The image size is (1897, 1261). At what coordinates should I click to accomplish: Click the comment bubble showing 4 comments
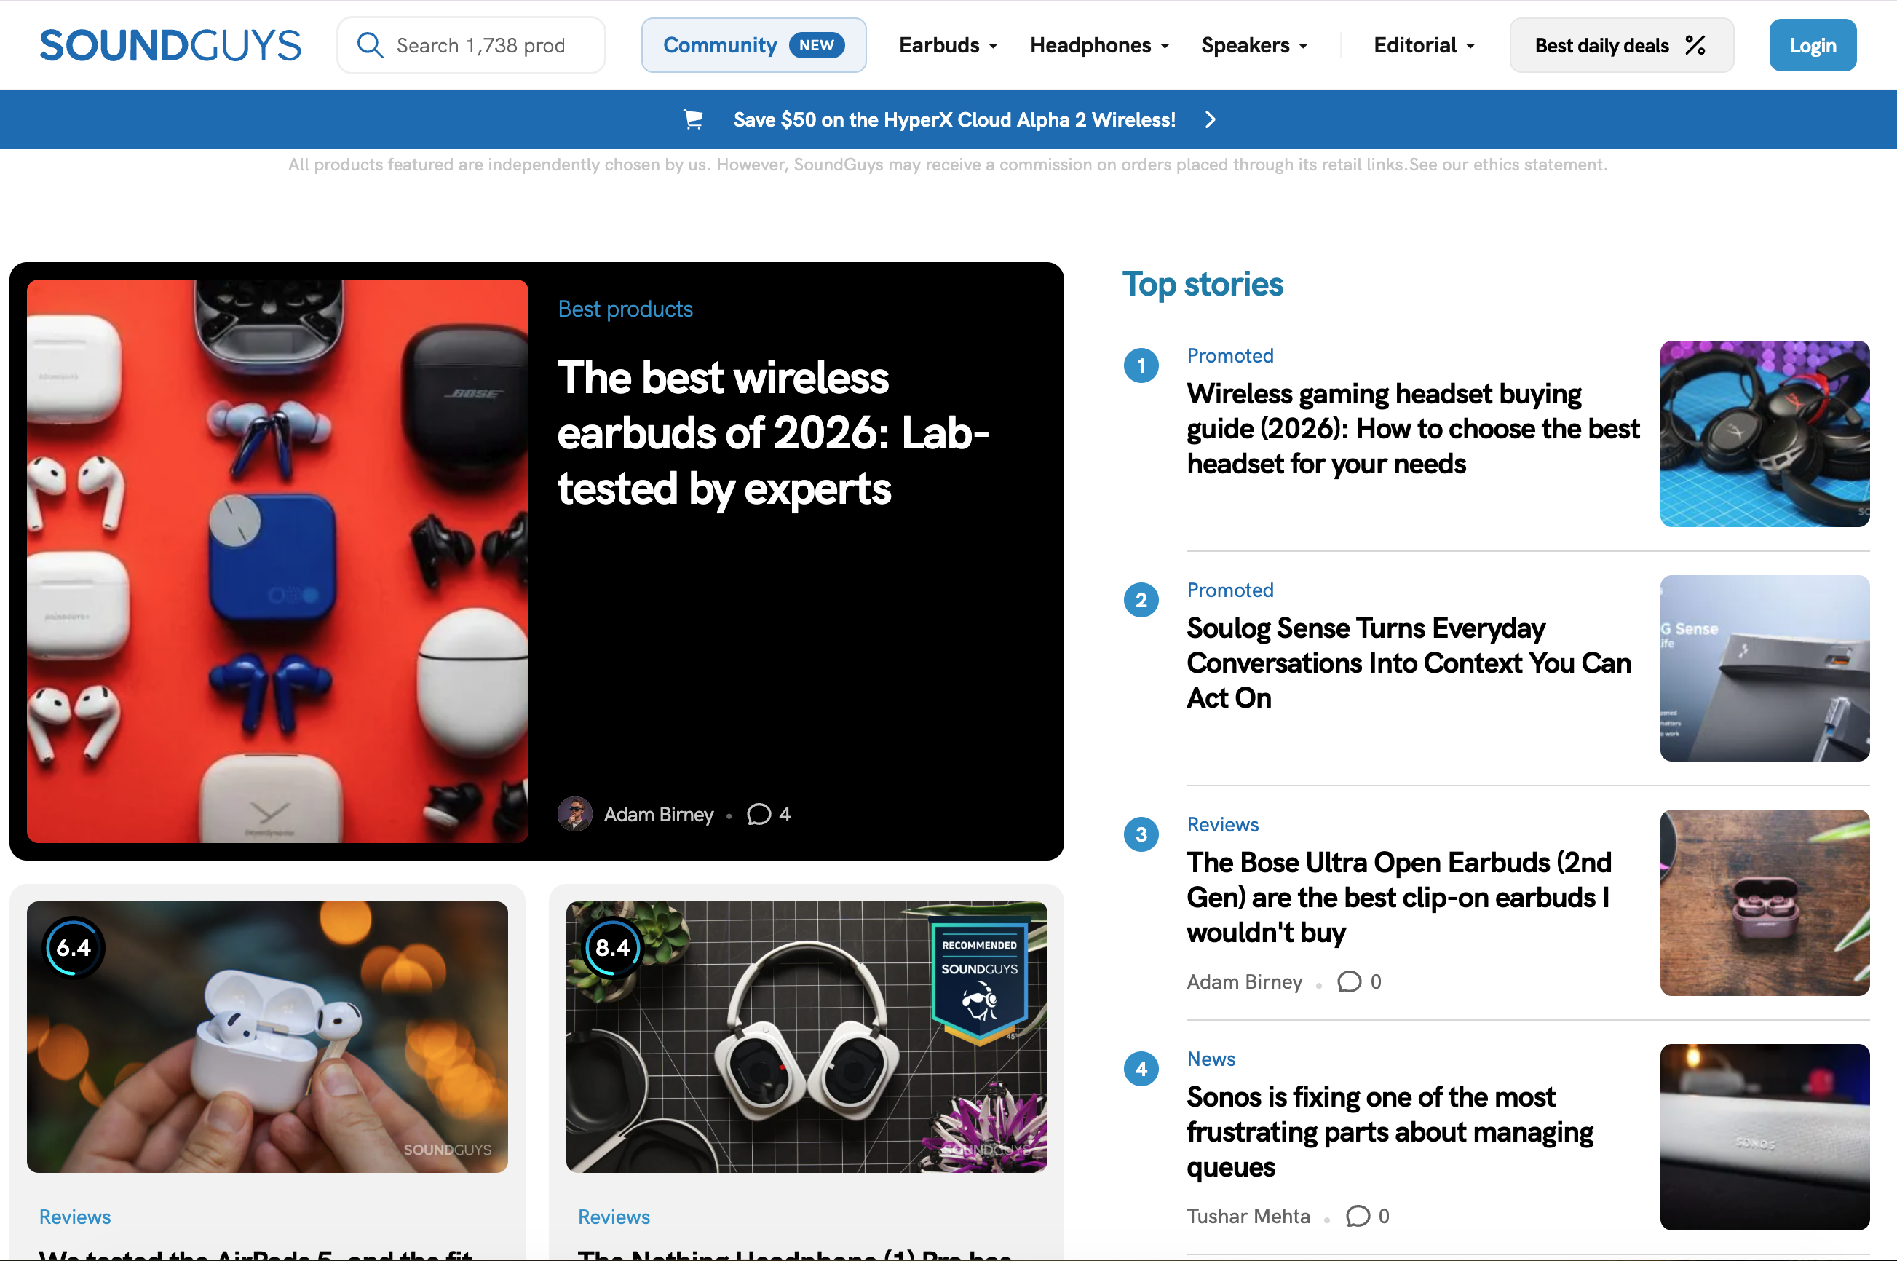759,815
